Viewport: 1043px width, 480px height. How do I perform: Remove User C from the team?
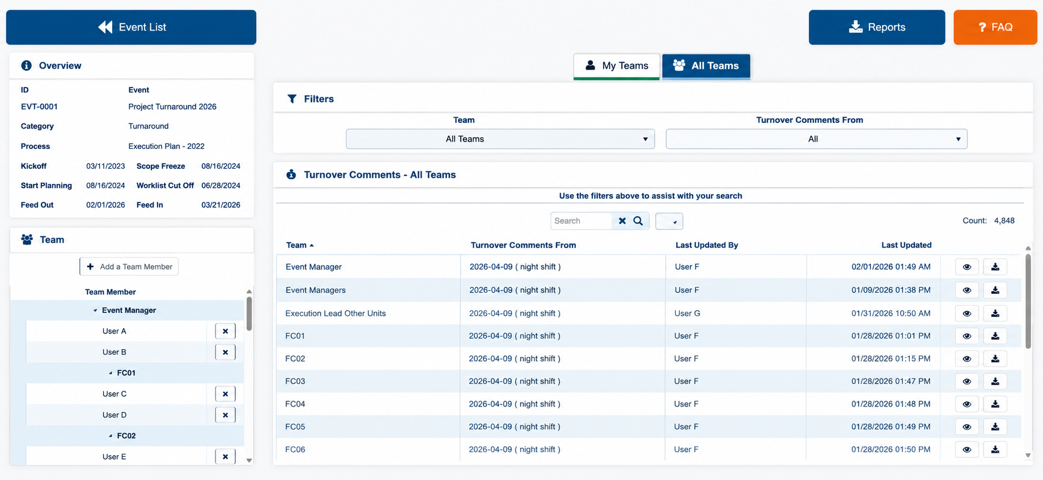pyautogui.click(x=225, y=394)
